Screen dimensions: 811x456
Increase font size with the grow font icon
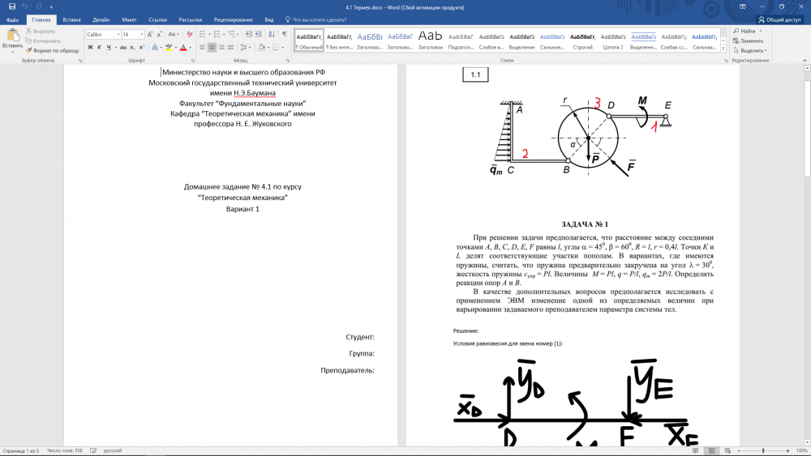[x=151, y=35]
